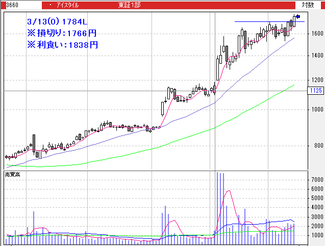Image resolution: width=325 pixels, height=246 pixels.
Task: Click the 損切り:1766円 stop-loss text
Action: point(61,33)
